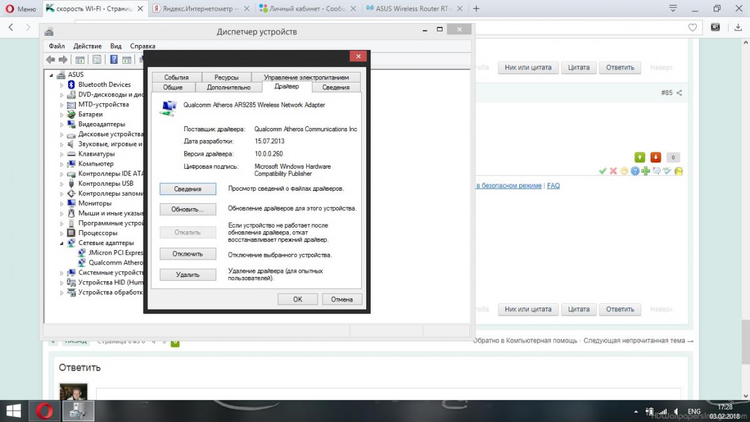The width and height of the screenshot is (750, 422).
Task: Click the reply text input field
Action: [389, 393]
